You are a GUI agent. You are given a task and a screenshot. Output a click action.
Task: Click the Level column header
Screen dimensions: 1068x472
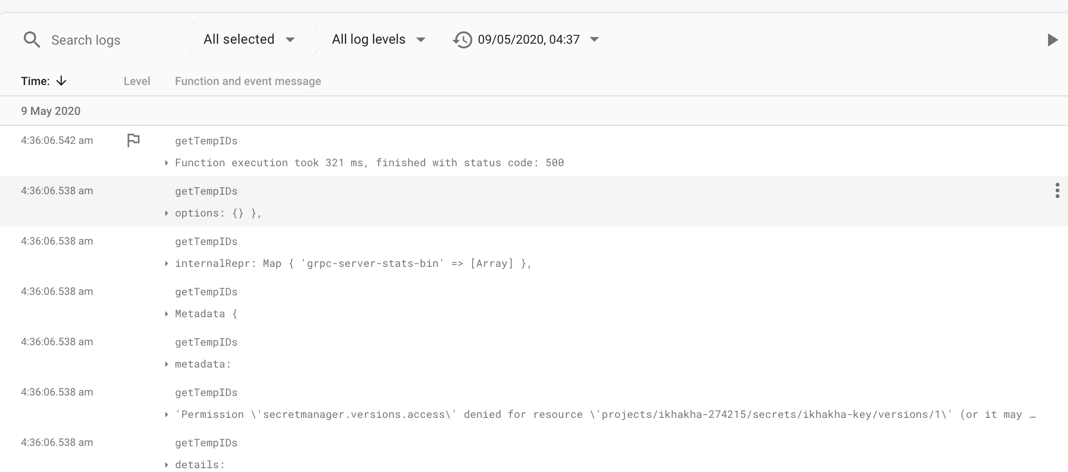[x=137, y=81]
